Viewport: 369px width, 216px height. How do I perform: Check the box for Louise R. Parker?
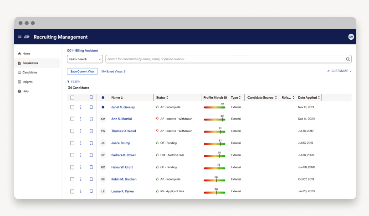[72, 191]
